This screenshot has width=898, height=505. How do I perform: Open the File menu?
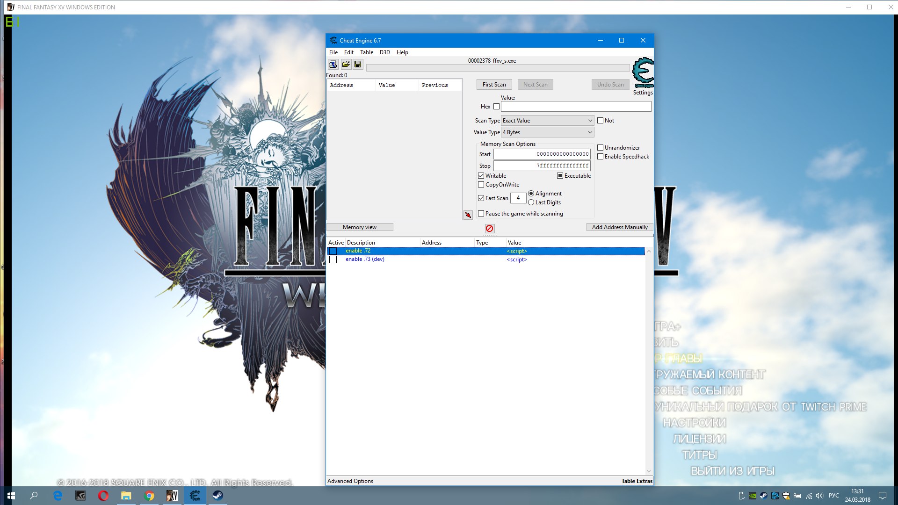333,52
